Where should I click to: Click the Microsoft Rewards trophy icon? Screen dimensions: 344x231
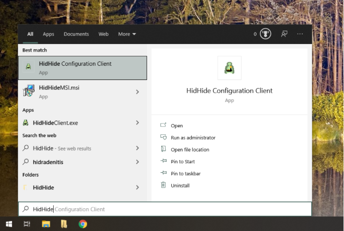click(265, 34)
